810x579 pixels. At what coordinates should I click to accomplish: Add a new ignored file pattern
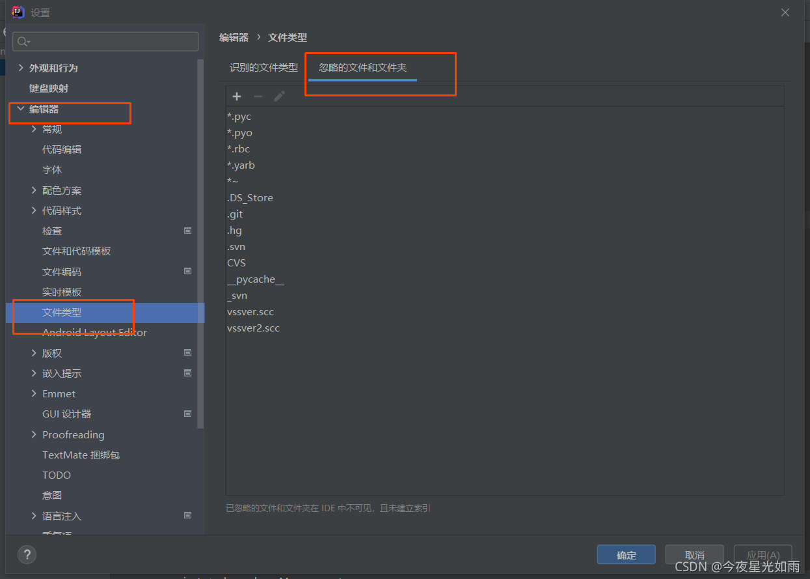click(x=237, y=96)
